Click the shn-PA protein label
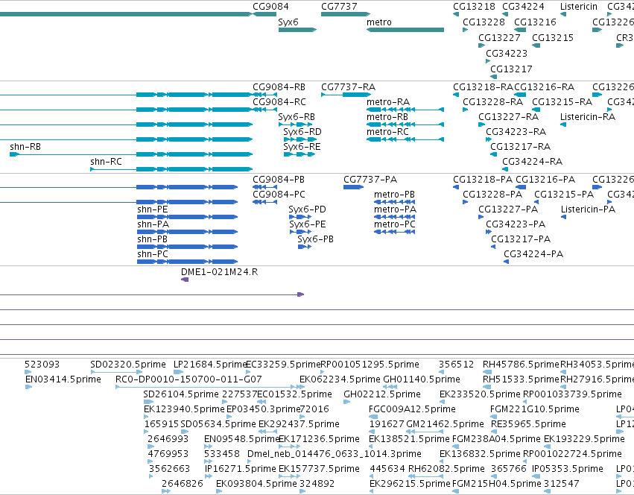634x495 pixels. pos(153,224)
